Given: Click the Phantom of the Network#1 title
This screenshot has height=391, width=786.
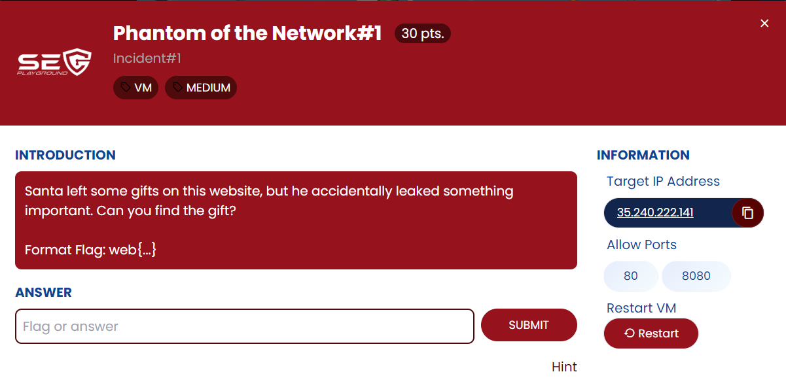Looking at the screenshot, I should [x=247, y=33].
